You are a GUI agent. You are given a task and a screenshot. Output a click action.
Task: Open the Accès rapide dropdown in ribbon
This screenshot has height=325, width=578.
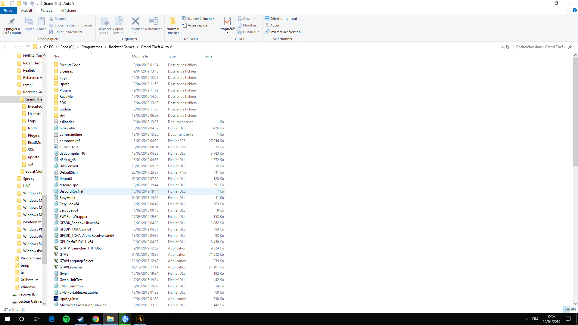[x=197, y=25]
